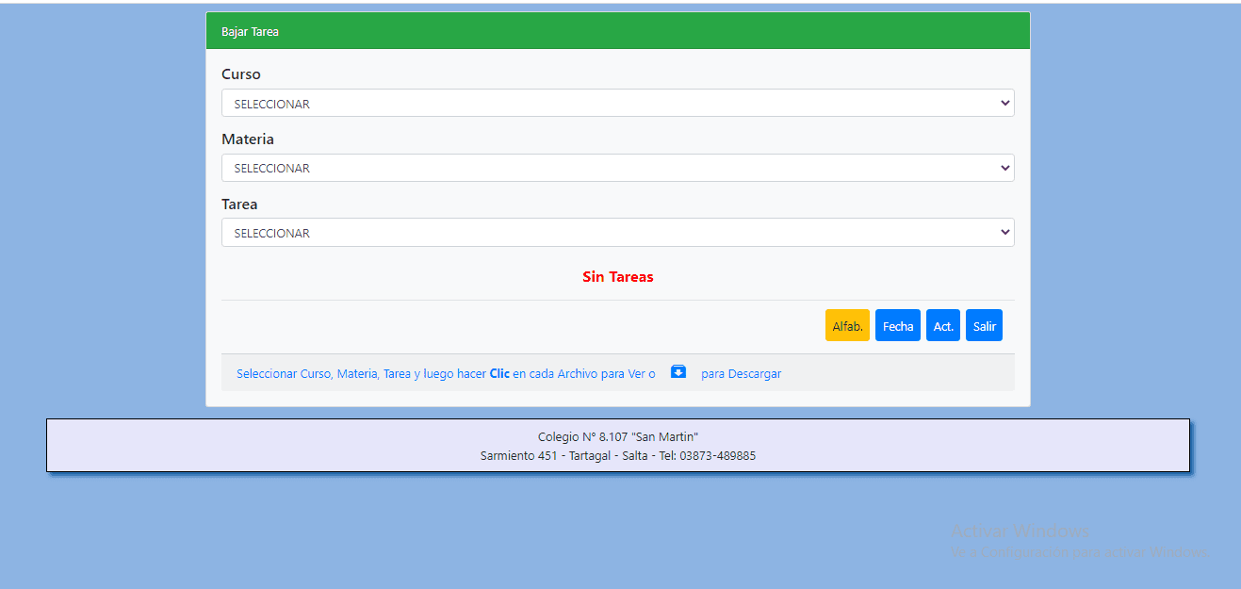The height and width of the screenshot is (589, 1241).
Task: Click the Sarmiento 451 address line
Action: pyautogui.click(x=617, y=456)
